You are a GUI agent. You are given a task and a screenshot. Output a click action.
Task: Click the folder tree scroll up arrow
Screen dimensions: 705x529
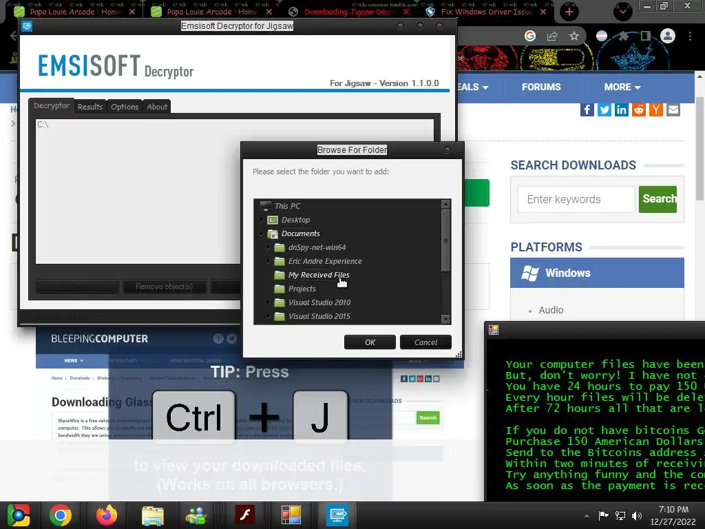point(445,204)
